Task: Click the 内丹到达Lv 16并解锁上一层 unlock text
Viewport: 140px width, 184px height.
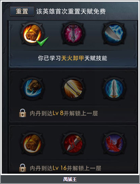Action: pyautogui.click(x=66, y=169)
